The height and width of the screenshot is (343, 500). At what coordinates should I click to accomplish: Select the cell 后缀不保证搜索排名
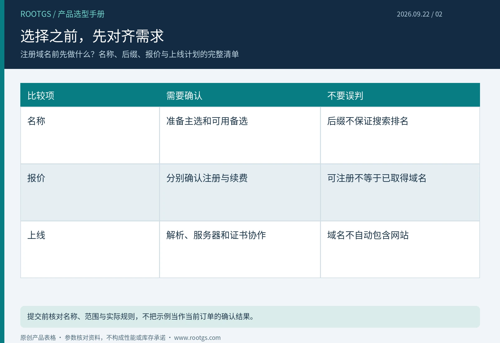[400, 135]
